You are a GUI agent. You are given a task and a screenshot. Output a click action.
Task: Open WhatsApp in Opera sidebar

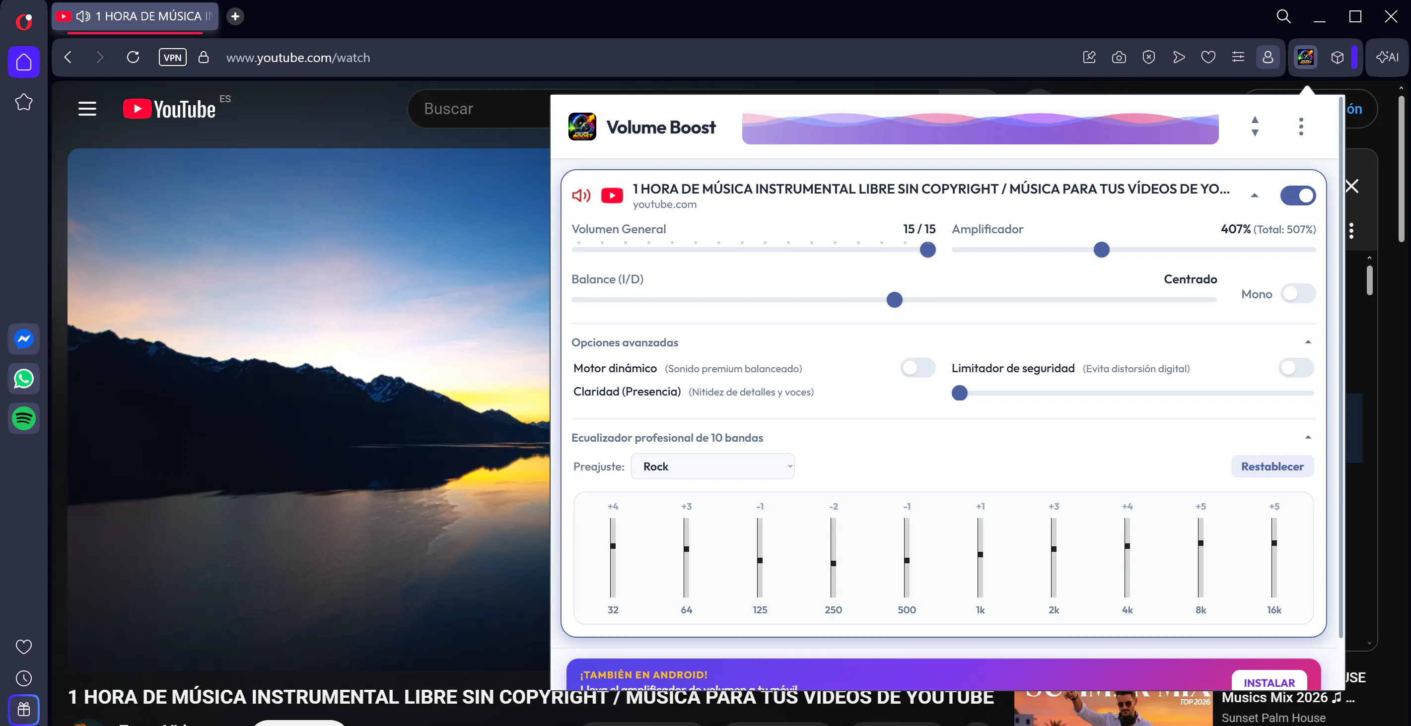click(x=23, y=379)
